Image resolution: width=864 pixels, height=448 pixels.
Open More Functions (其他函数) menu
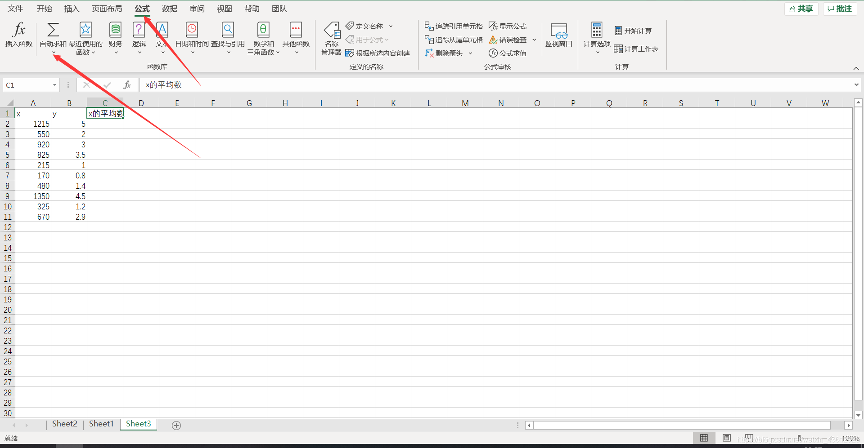296,39
